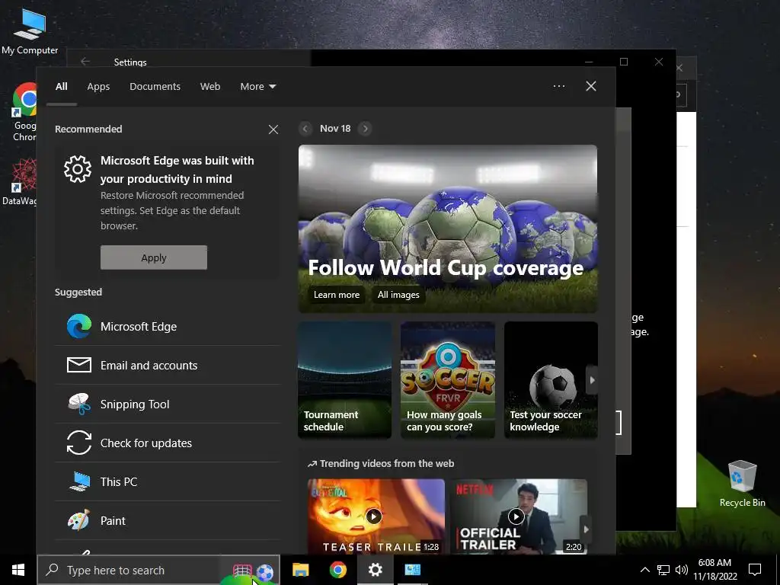Image resolution: width=780 pixels, height=585 pixels.
Task: Switch to the Apps tab
Action: 98,87
